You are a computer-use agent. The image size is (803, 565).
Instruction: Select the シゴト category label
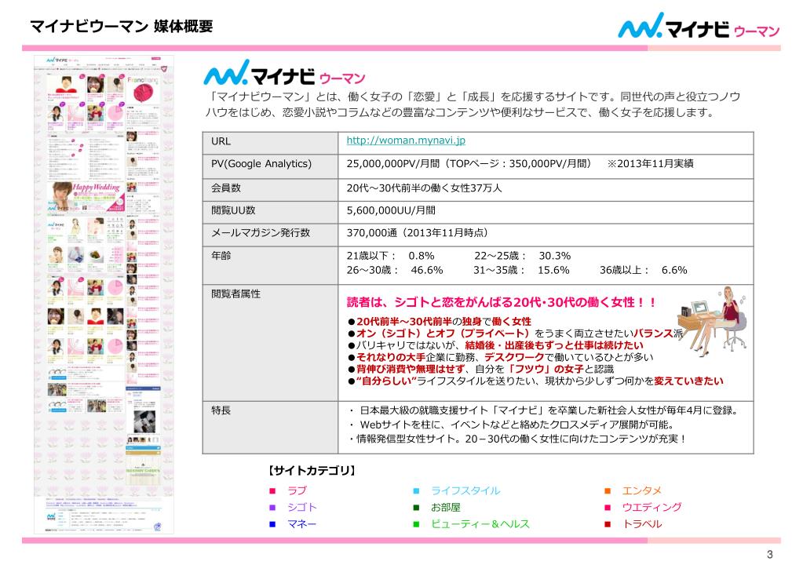pos(302,507)
